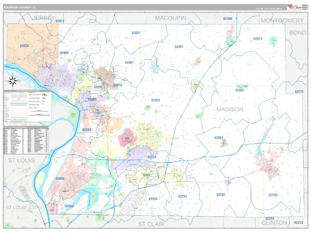Click the map legend box

(x=28, y=106)
